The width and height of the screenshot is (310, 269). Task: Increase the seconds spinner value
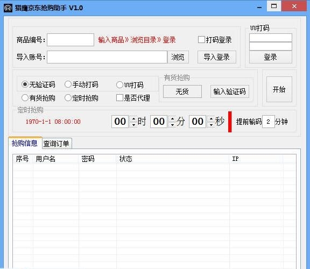pyautogui.click(x=212, y=119)
